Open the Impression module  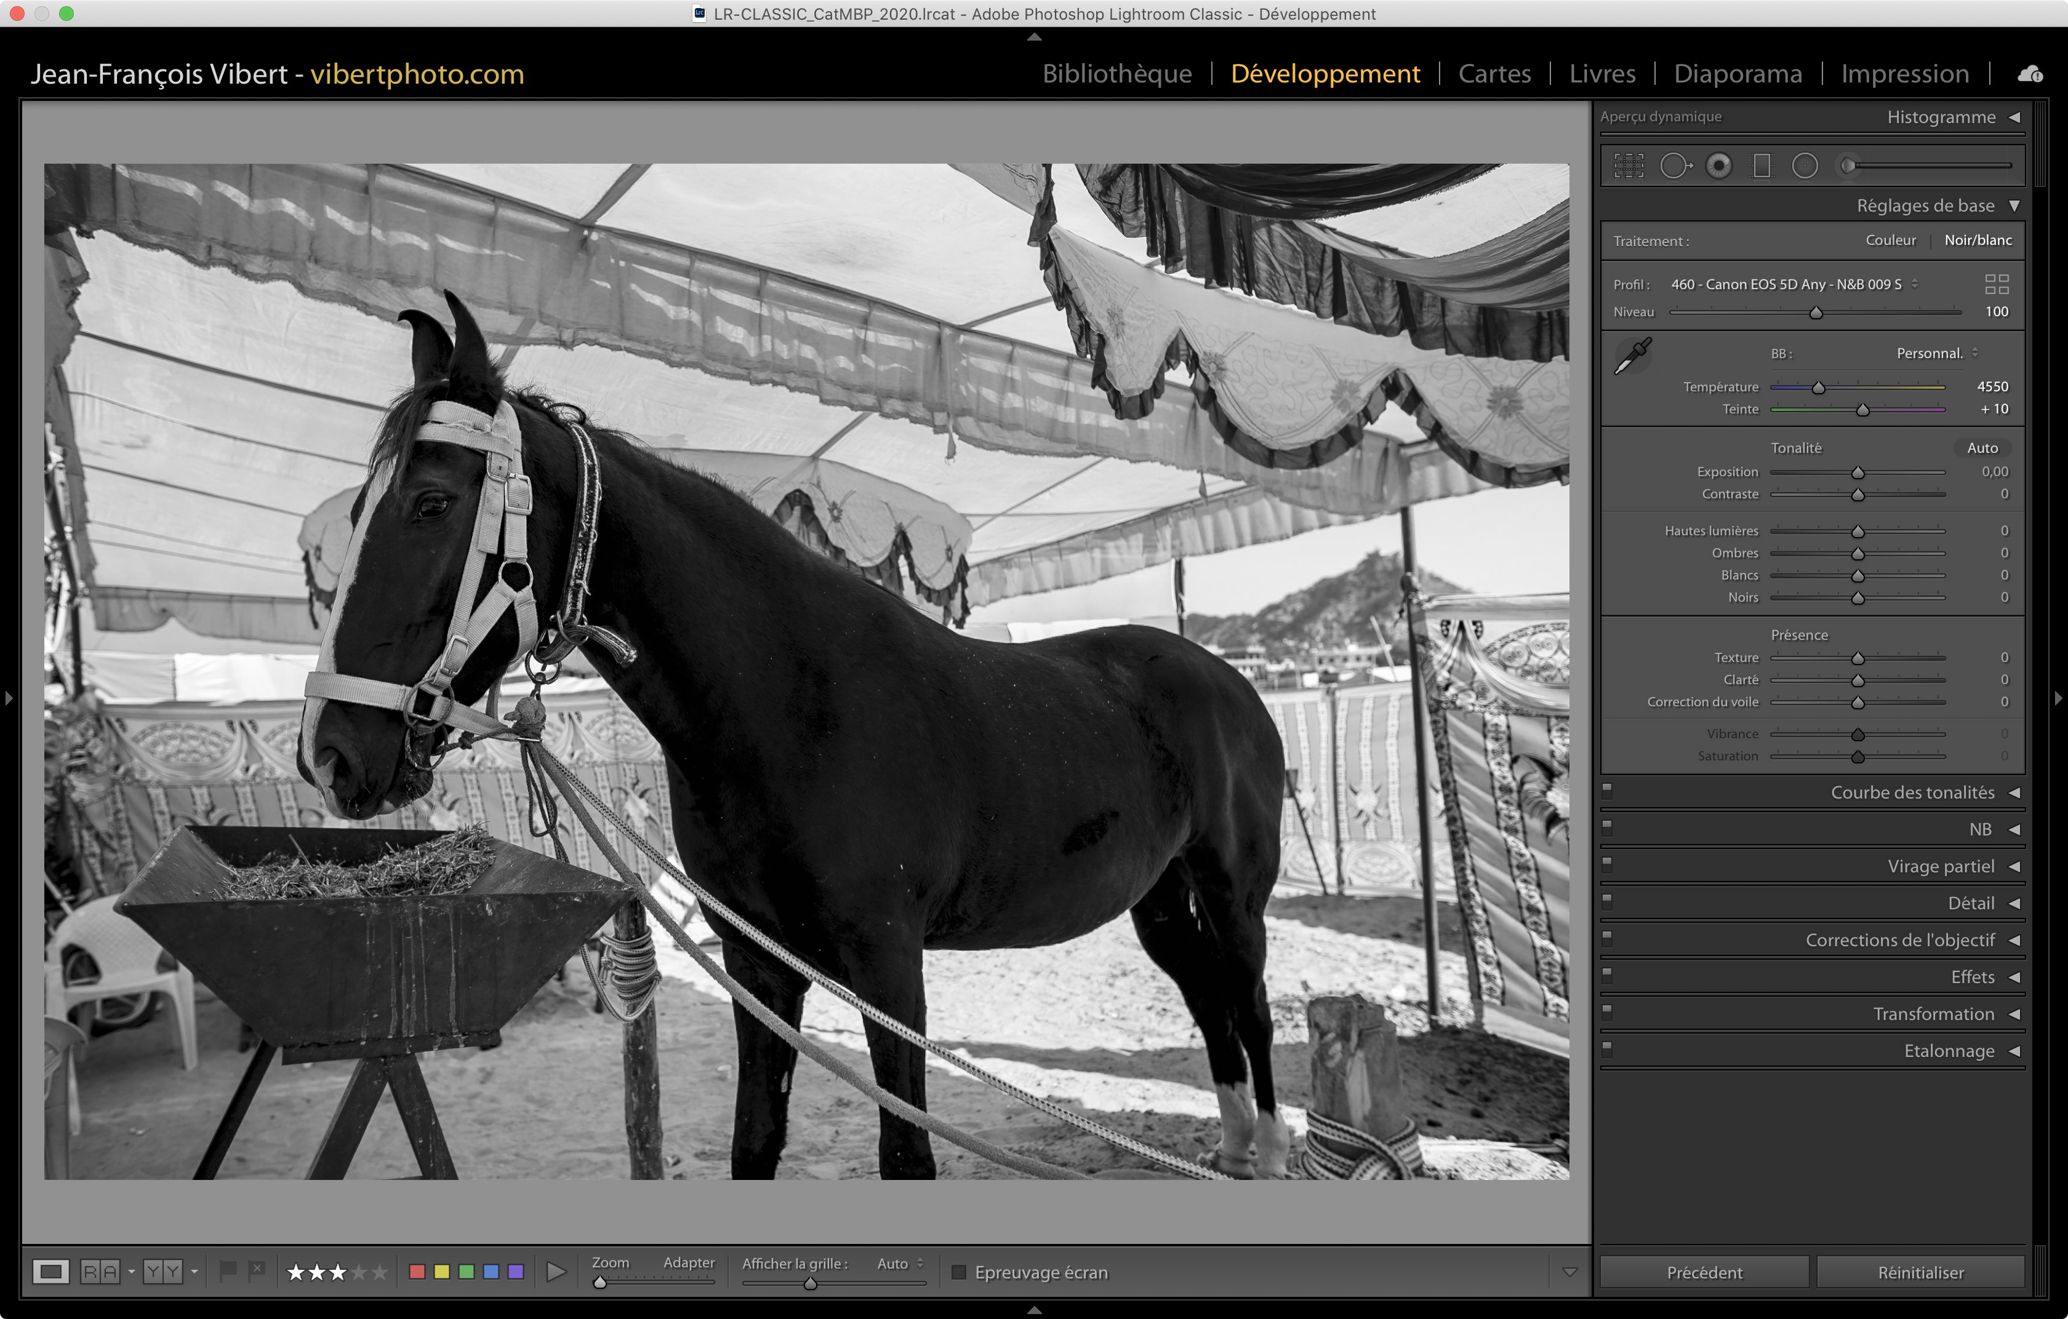(x=1904, y=74)
